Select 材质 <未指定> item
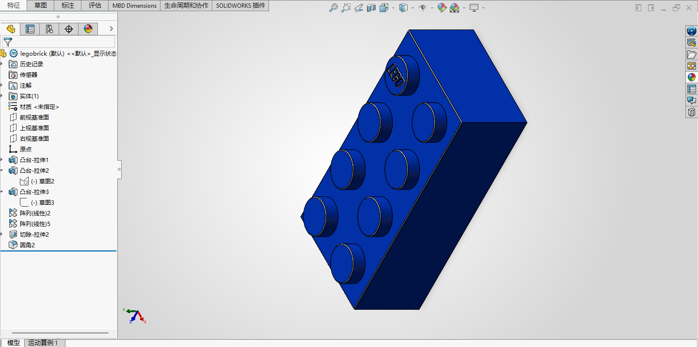Viewport: 698px width, 347px height. [33, 106]
